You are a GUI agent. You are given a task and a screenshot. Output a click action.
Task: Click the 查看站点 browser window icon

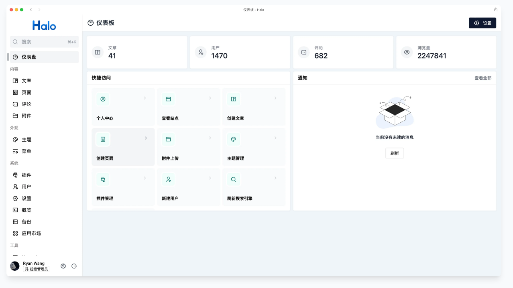(x=168, y=99)
